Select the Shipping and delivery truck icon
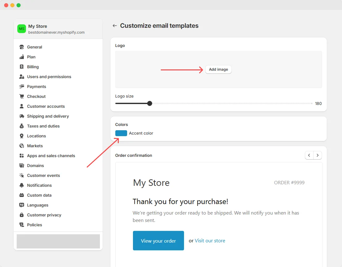 22,116
